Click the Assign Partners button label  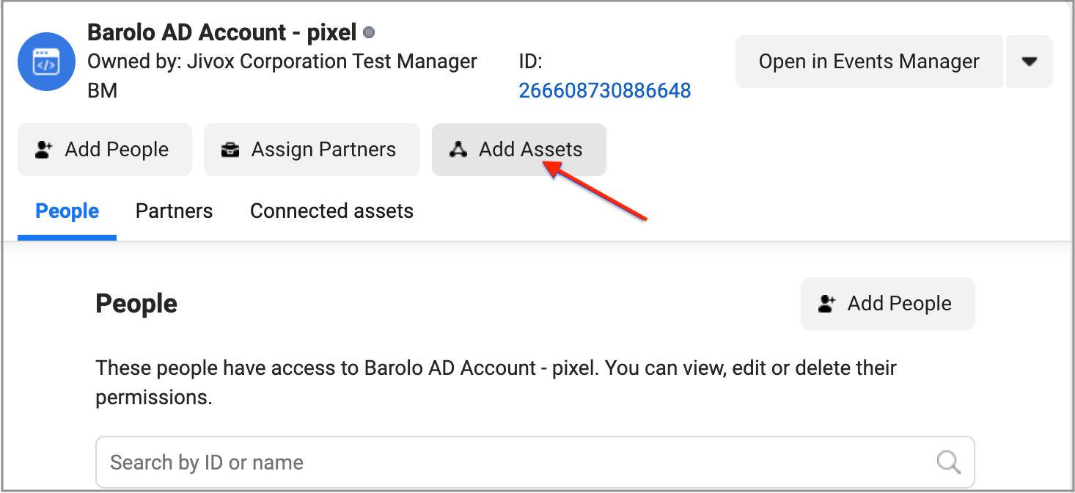coord(323,150)
